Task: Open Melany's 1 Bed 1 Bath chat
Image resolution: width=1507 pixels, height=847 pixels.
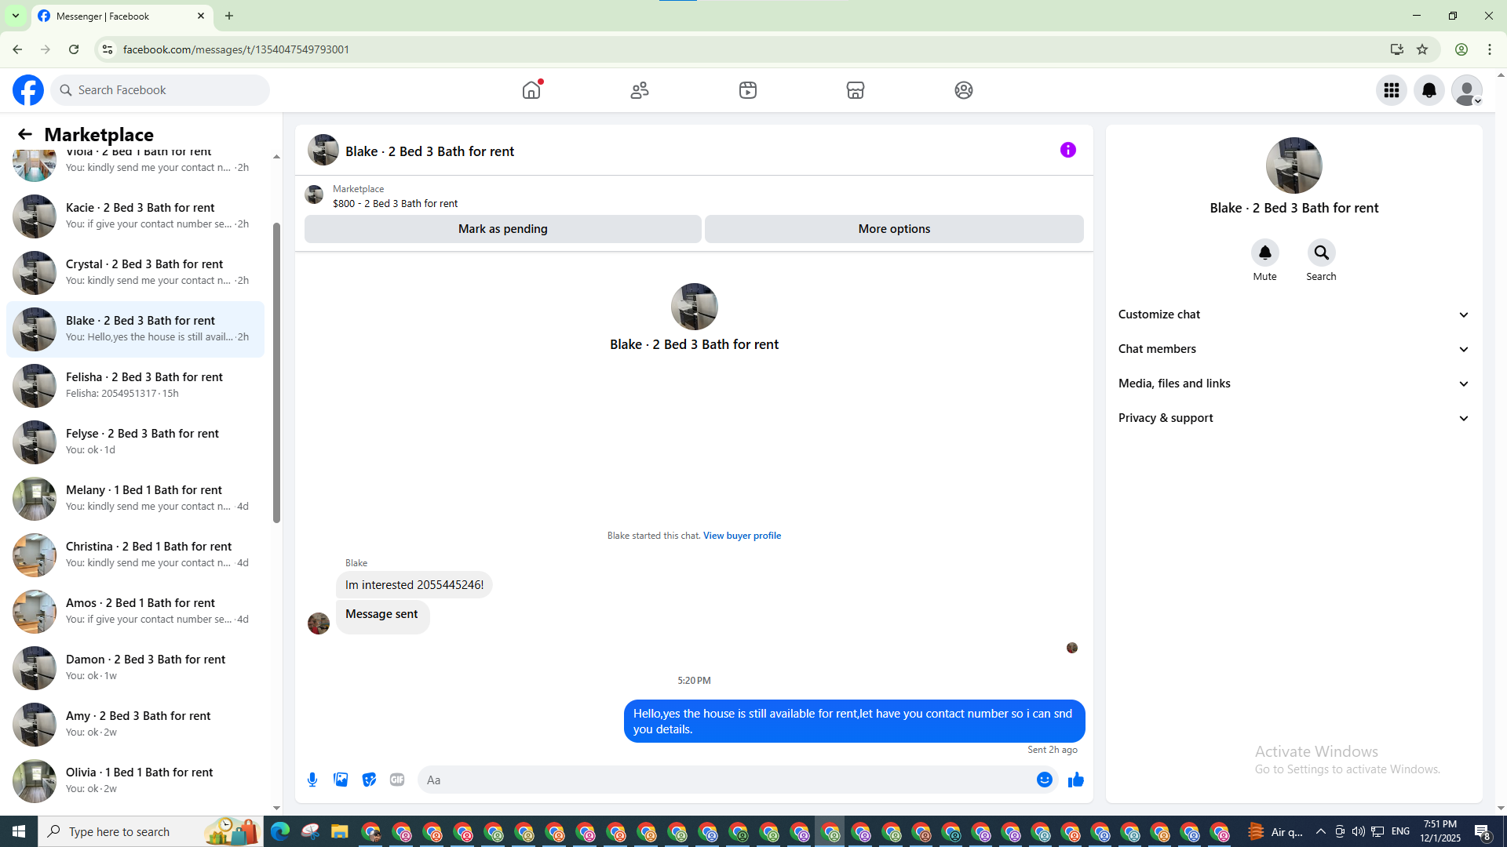Action: pos(135,498)
